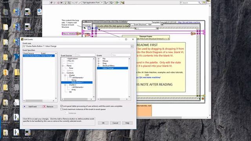Screen dimensions: 251x141
Task: Select Value Change in Events list
Action: pos(113,68)
